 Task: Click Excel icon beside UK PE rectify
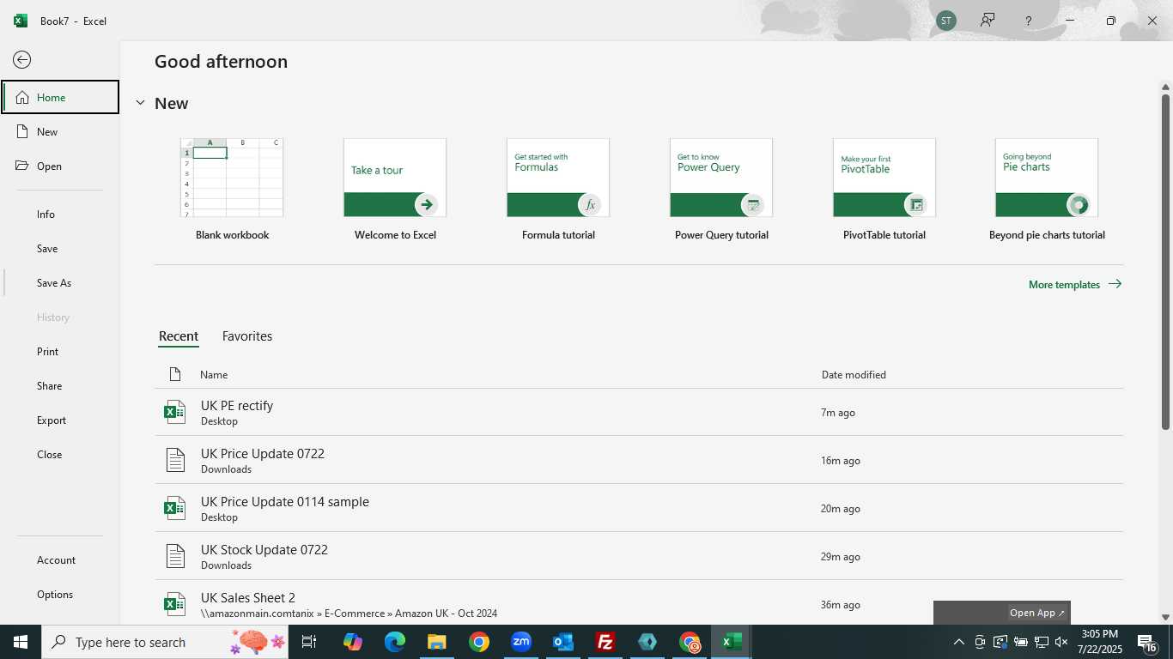click(x=175, y=412)
